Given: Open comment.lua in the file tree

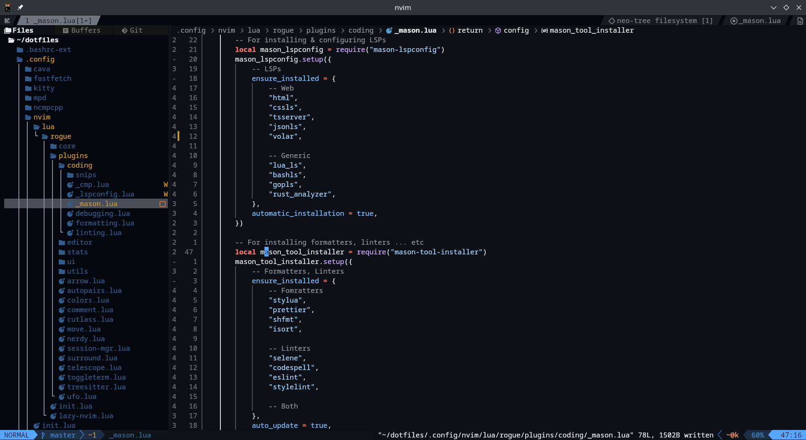Looking at the screenshot, I should (90, 310).
